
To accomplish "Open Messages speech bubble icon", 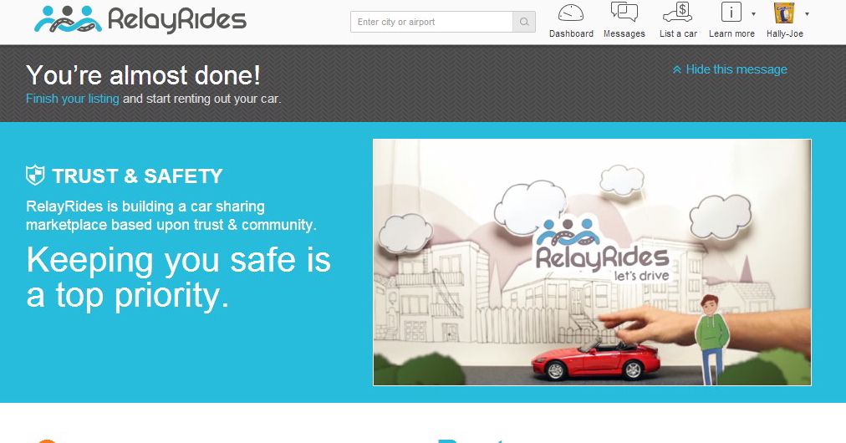I will coord(624,12).
